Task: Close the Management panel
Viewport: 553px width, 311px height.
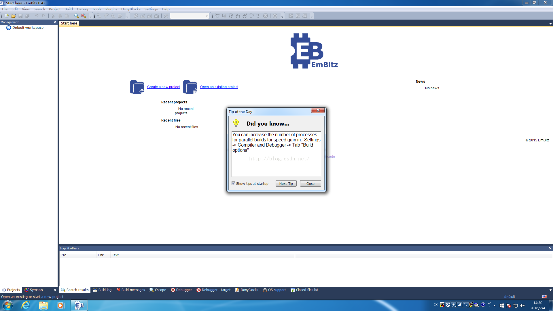Action: click(55, 22)
